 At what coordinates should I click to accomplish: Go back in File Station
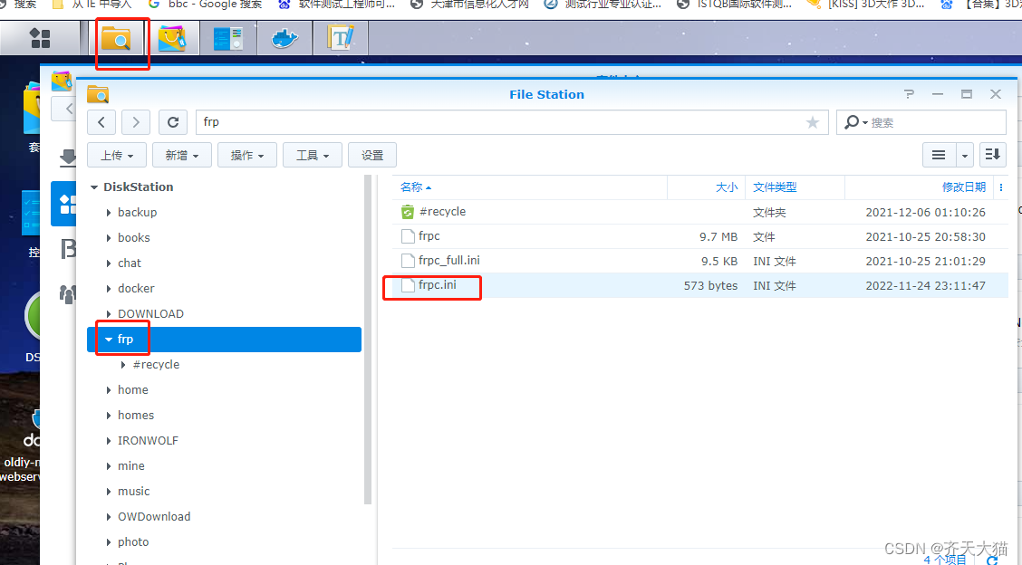click(x=101, y=122)
